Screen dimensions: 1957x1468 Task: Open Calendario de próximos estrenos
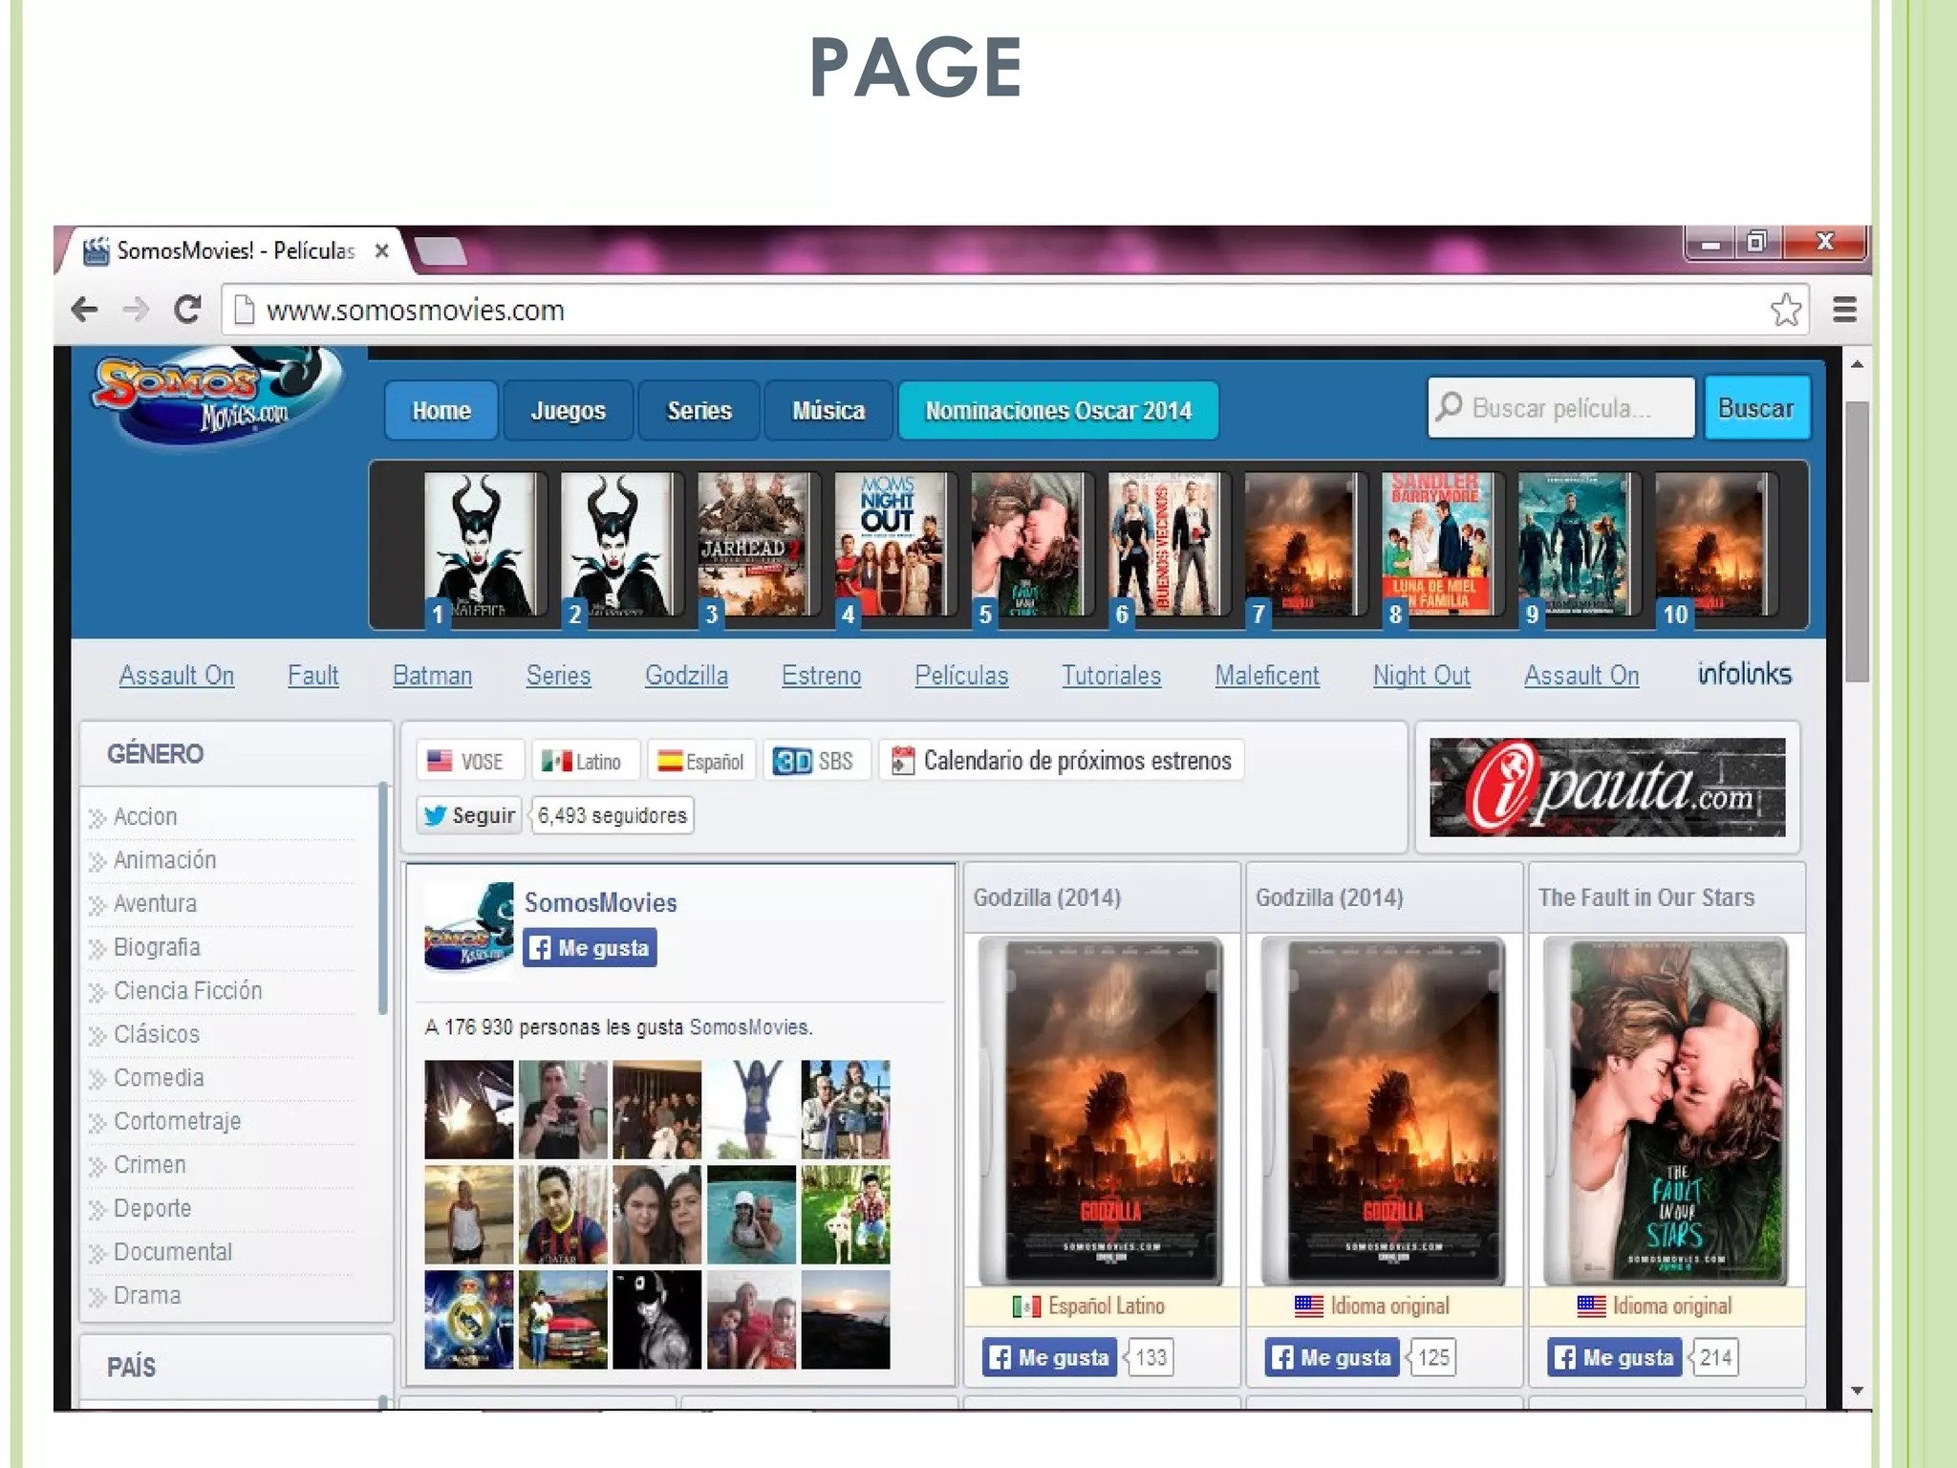tap(1062, 761)
